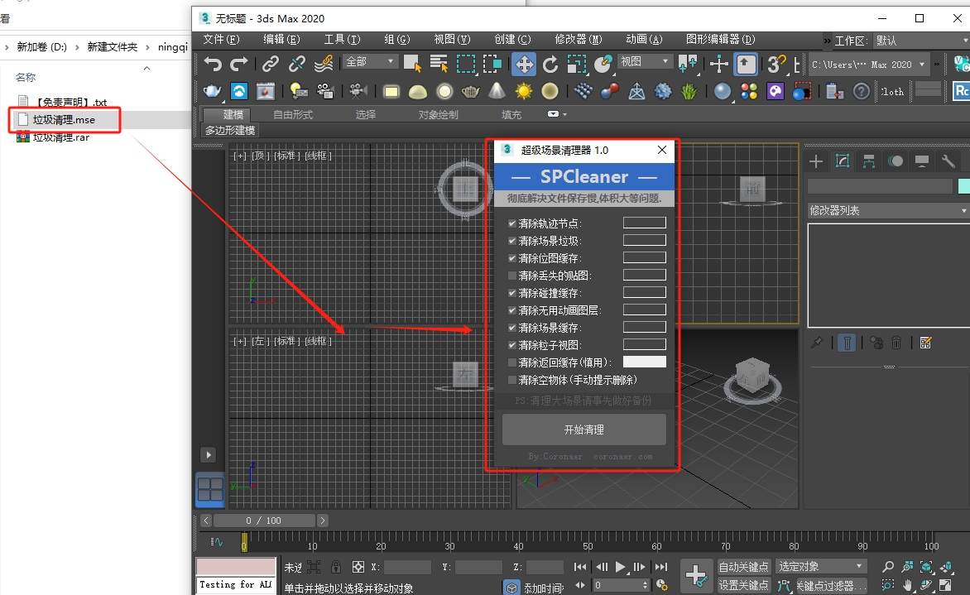Click the 多边形建模 panel button

230,131
